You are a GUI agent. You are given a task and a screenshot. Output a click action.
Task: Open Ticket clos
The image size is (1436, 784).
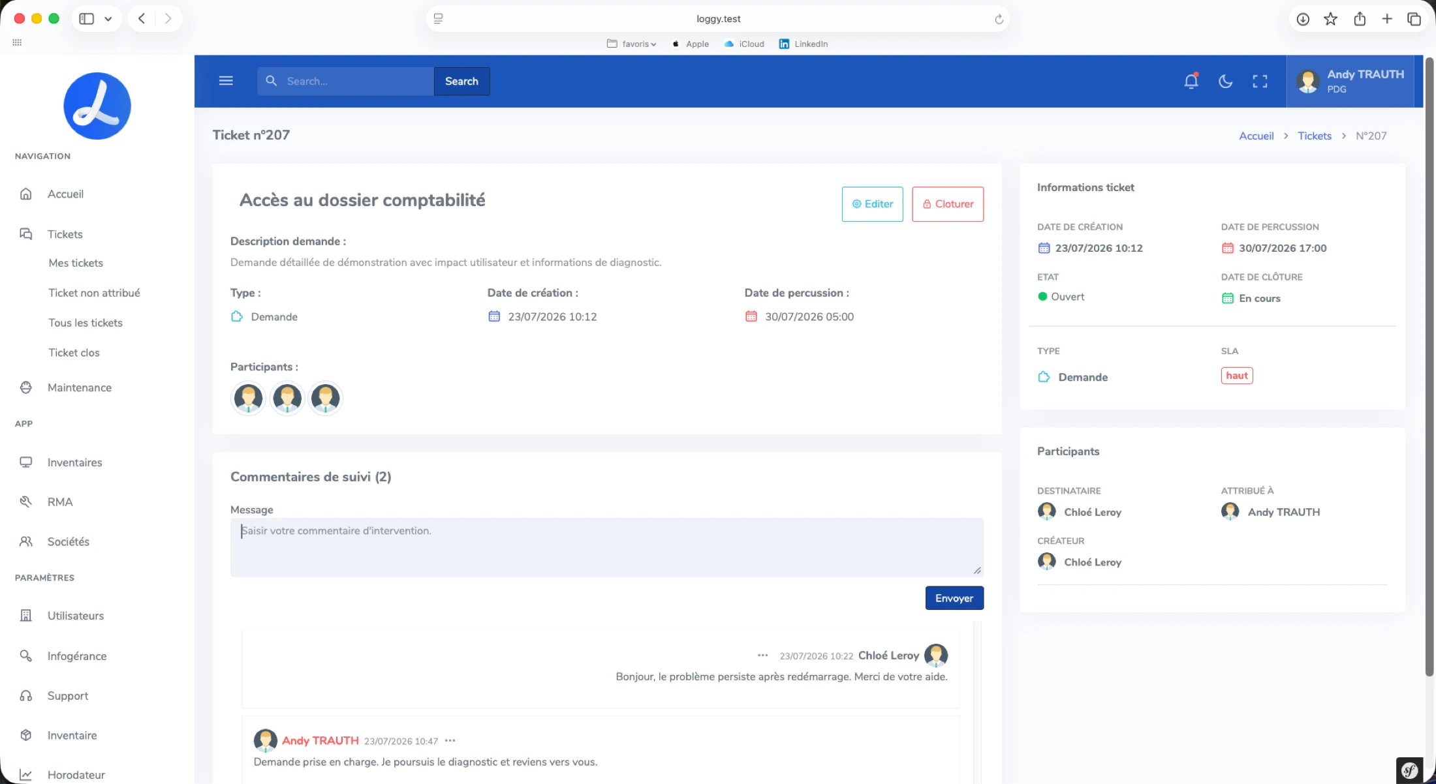pos(74,352)
